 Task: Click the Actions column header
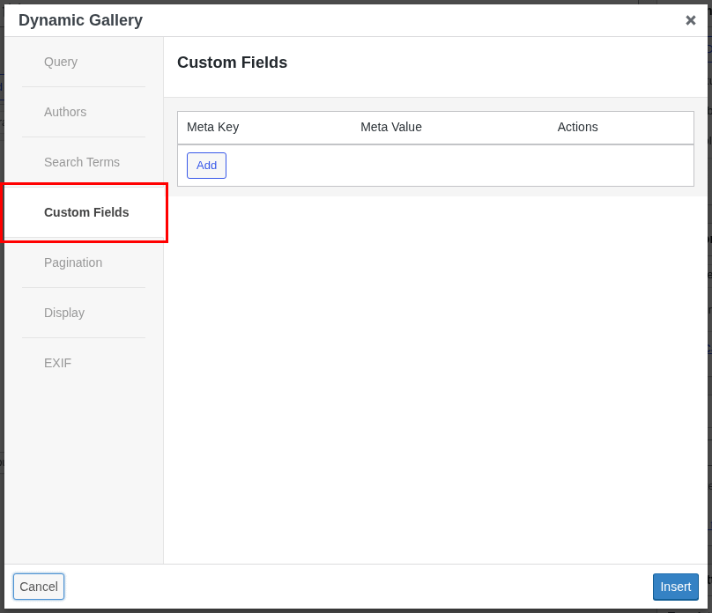[577, 127]
